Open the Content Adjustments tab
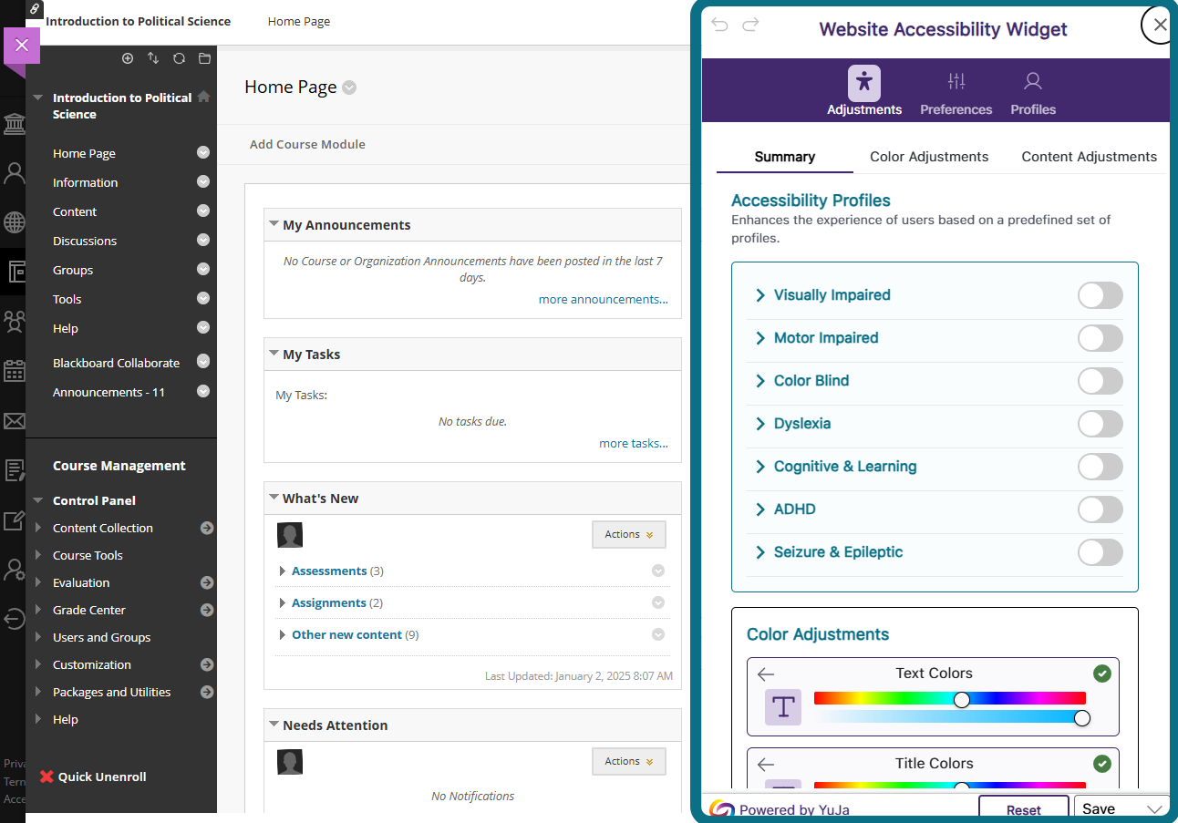1178x823 pixels. click(x=1089, y=157)
